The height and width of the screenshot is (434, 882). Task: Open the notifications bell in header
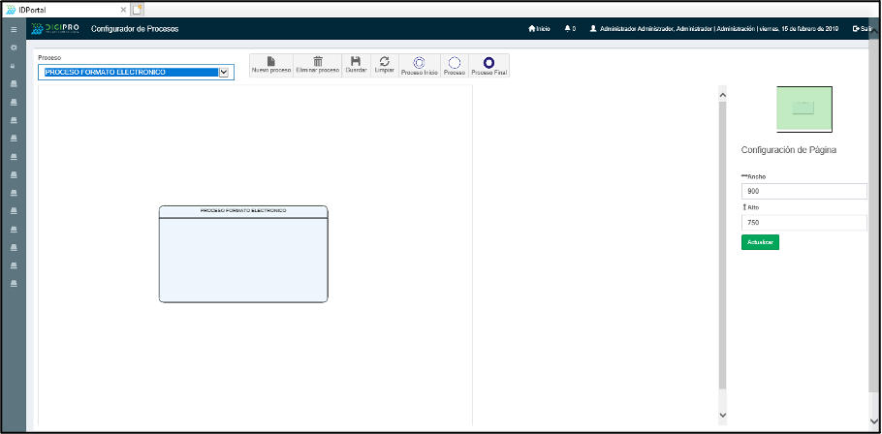click(x=569, y=29)
